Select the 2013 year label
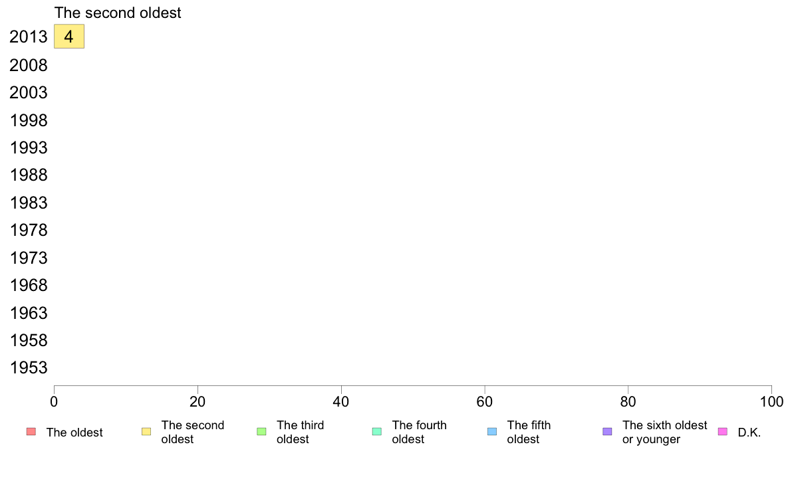Screen dimensions: 790x489 tap(29, 37)
